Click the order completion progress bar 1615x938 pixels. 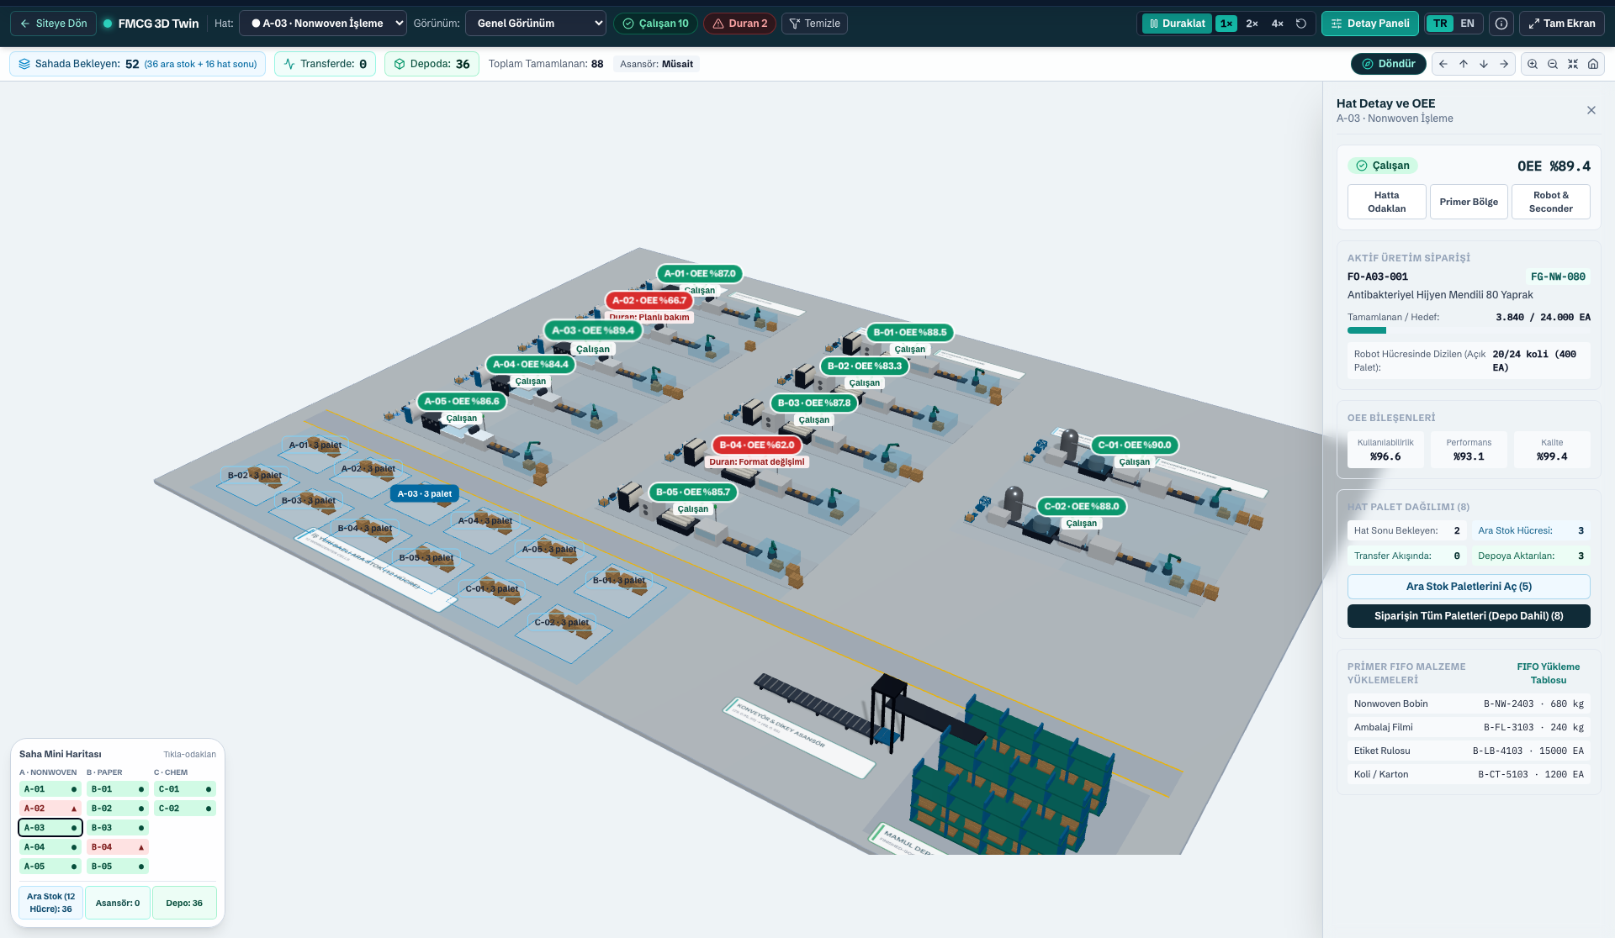click(x=1469, y=330)
